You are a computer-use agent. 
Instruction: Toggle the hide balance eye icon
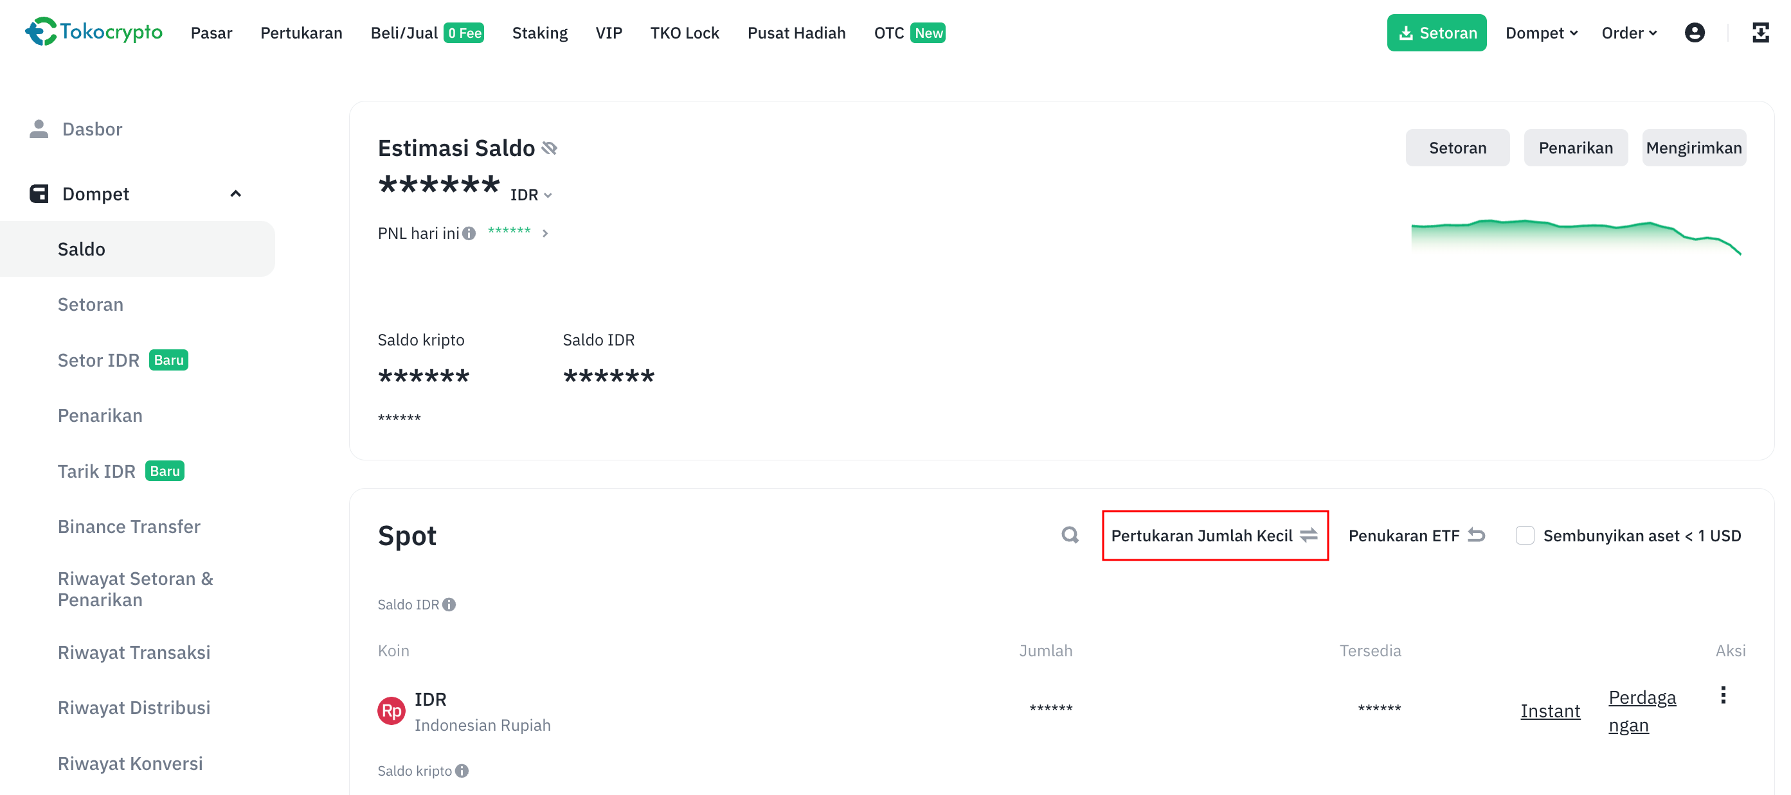point(549,148)
